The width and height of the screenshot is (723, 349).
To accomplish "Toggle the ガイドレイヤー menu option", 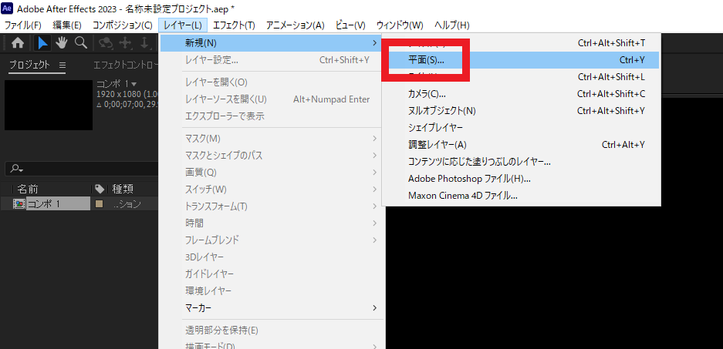I will tap(271, 274).
